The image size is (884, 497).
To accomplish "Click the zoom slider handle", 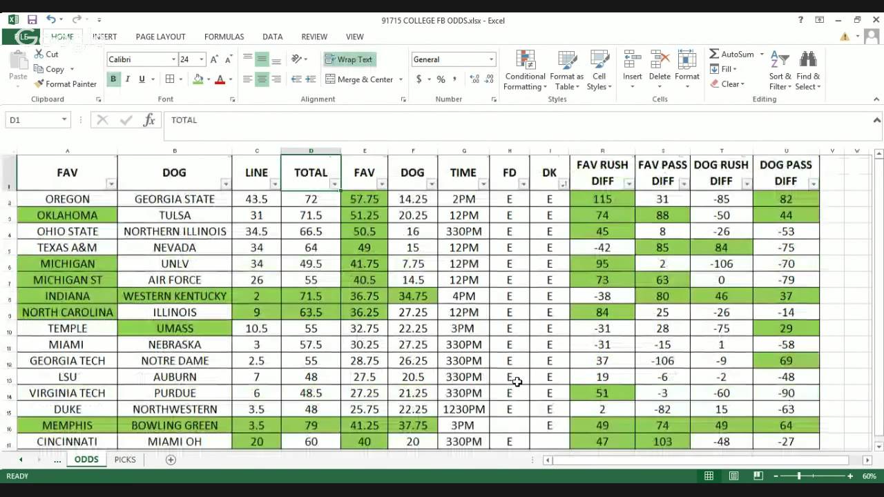I will click(799, 476).
